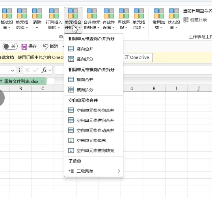Open the 二级菜单 submenu
Image resolution: width=212 pixels, height=198 pixels.
tap(93, 171)
